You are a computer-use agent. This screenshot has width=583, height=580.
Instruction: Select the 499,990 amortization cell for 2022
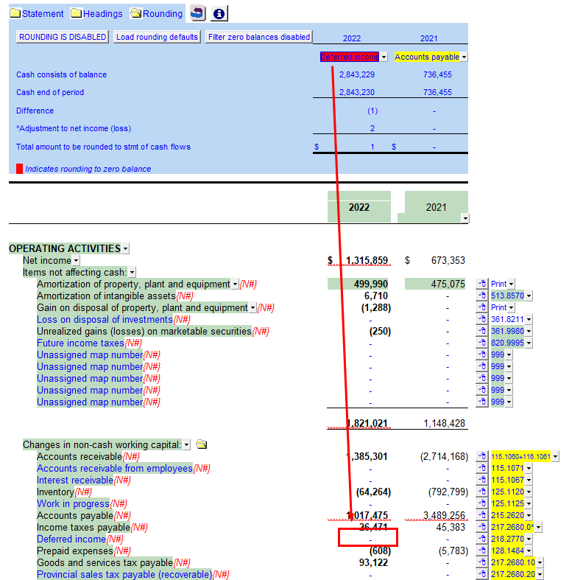tap(358, 284)
